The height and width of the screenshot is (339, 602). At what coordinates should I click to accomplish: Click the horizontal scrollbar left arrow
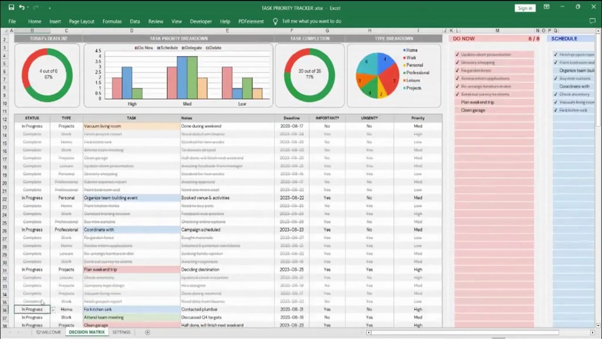(x=369, y=333)
